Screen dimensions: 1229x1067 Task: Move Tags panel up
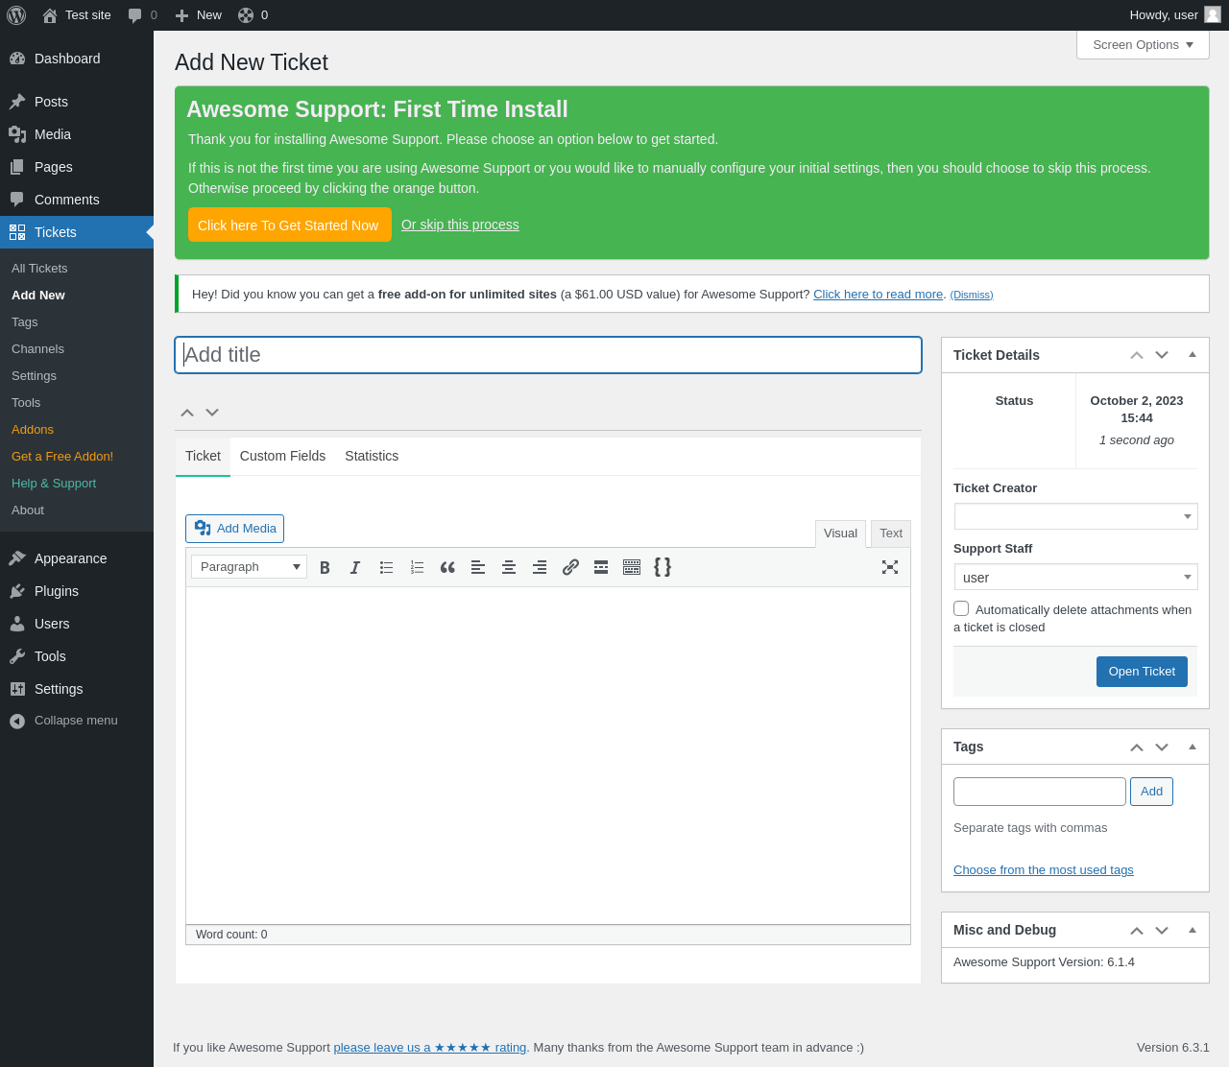1137,747
